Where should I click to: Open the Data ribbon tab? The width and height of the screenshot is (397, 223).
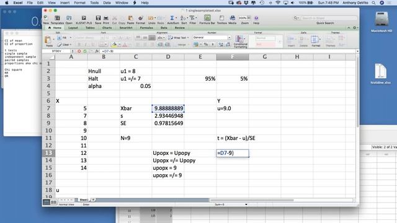pos(164,28)
